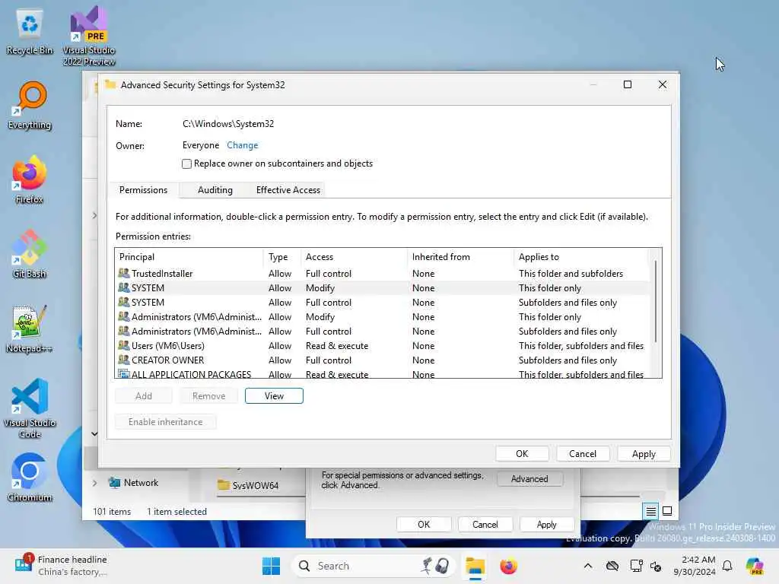This screenshot has height=584, width=779.
Task: Click the Access column header
Action: (x=354, y=257)
